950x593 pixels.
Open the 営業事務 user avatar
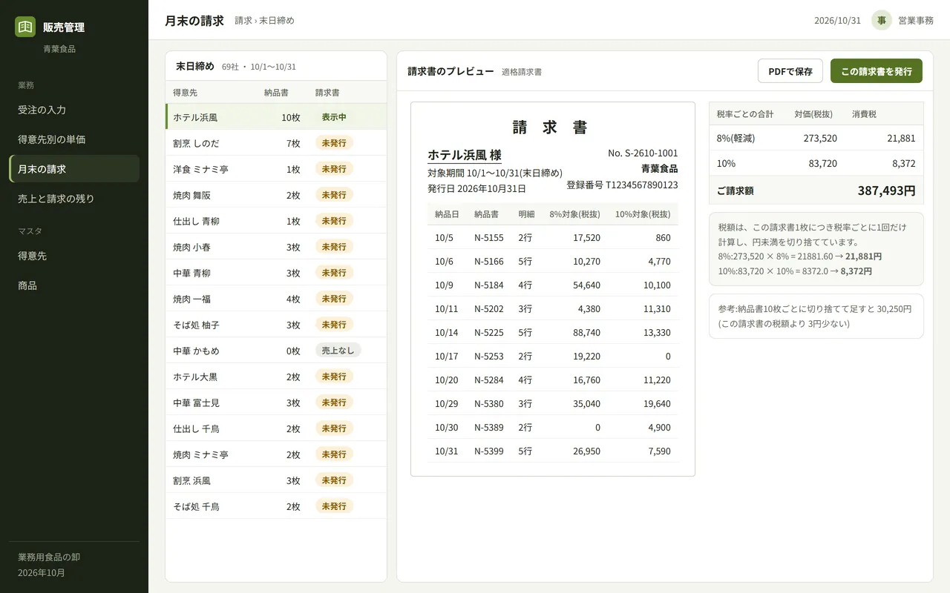pyautogui.click(x=882, y=20)
